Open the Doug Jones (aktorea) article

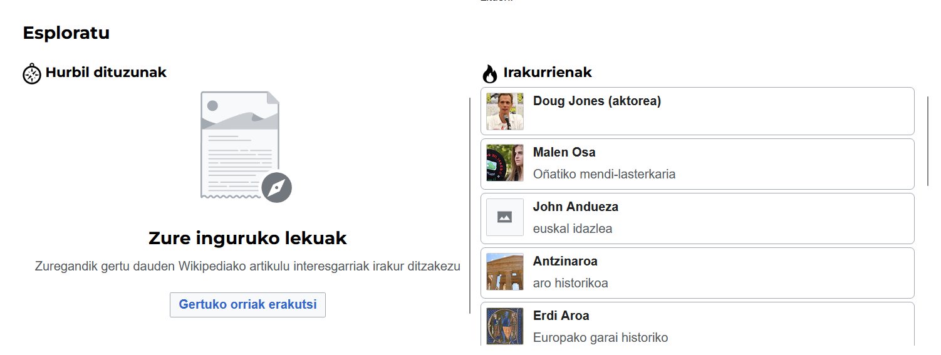click(x=597, y=101)
